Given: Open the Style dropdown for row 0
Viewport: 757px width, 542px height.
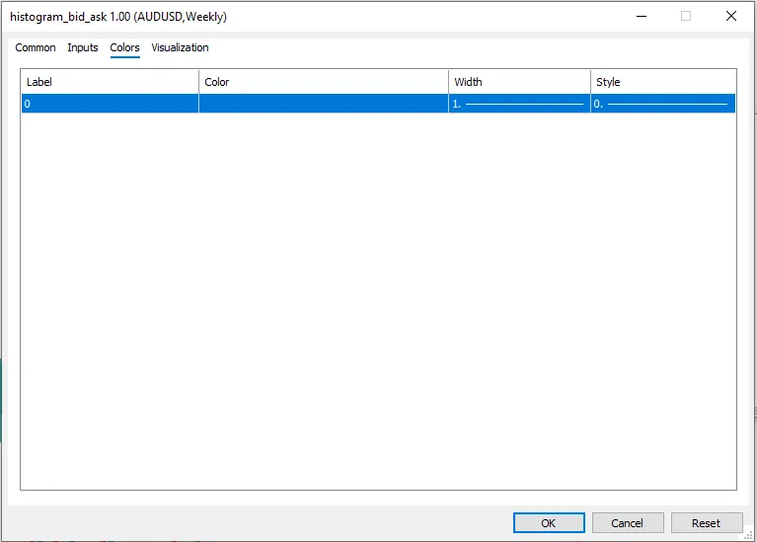Looking at the screenshot, I should tap(663, 104).
